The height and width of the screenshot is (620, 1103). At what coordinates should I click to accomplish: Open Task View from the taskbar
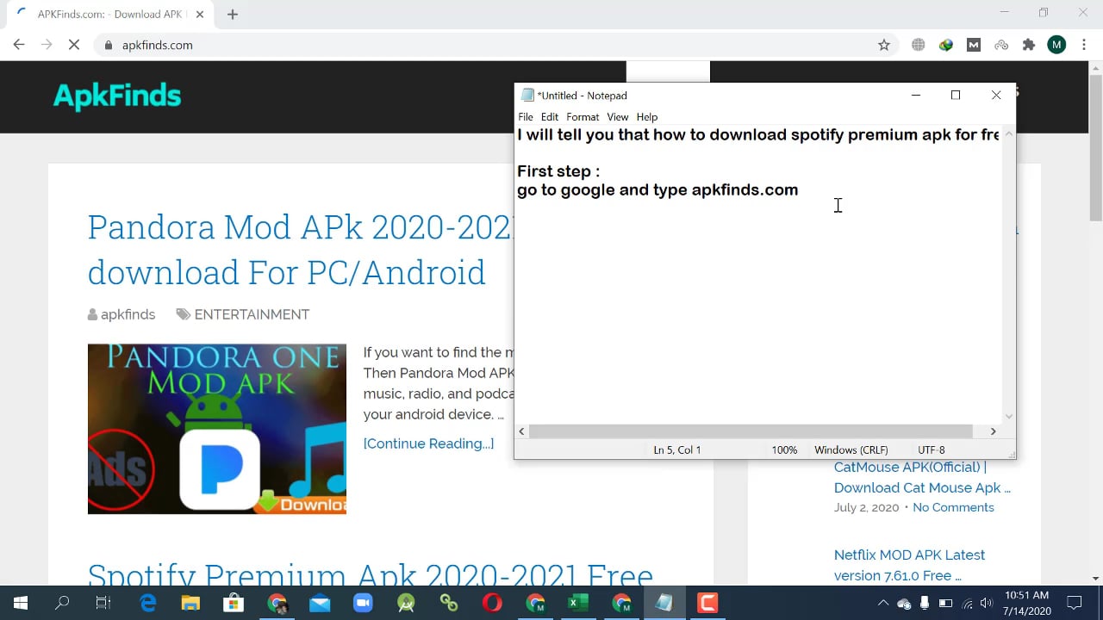point(103,603)
